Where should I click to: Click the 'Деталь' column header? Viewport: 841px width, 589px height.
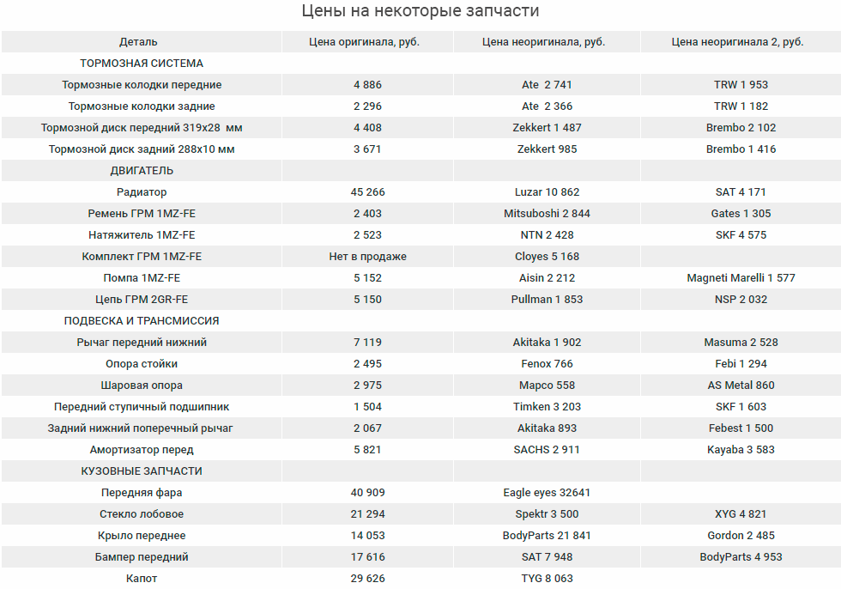(138, 42)
